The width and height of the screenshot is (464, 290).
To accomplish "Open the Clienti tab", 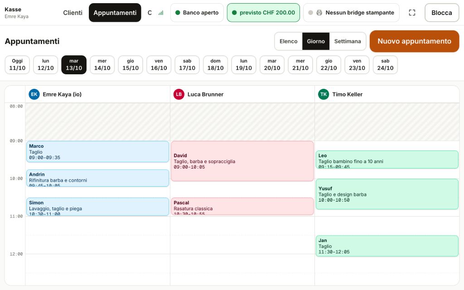I will coord(72,13).
